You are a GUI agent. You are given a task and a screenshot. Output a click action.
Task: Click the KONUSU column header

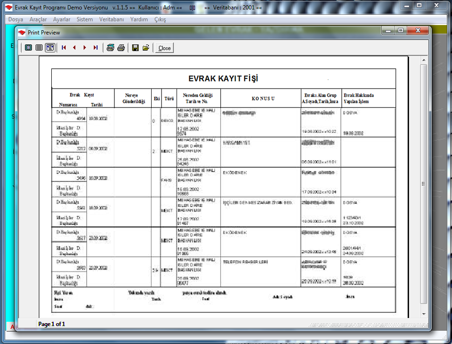click(x=263, y=98)
